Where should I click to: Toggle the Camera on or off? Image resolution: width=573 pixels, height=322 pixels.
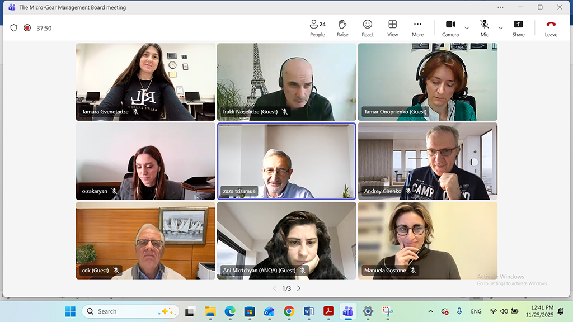[450, 27]
